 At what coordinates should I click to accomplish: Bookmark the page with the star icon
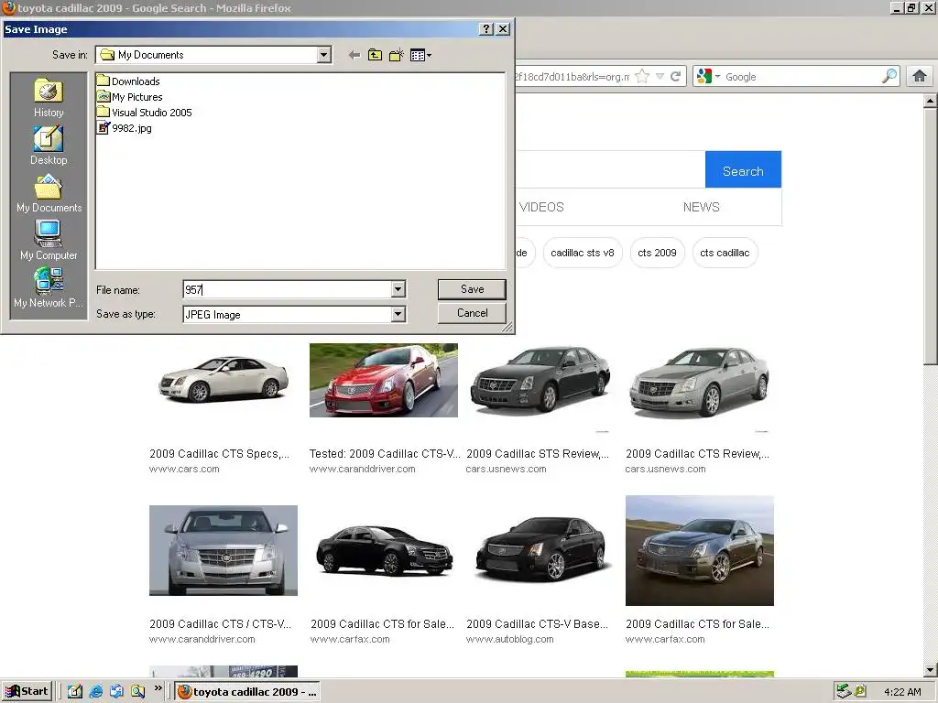click(642, 77)
